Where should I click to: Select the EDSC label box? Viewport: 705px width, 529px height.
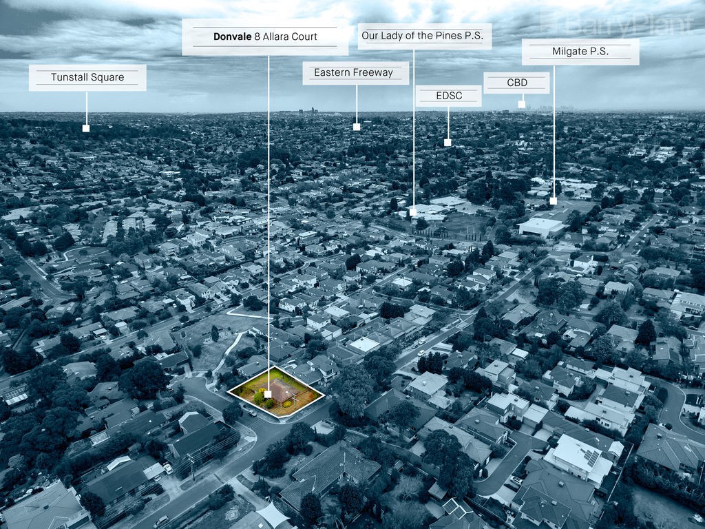[449, 96]
